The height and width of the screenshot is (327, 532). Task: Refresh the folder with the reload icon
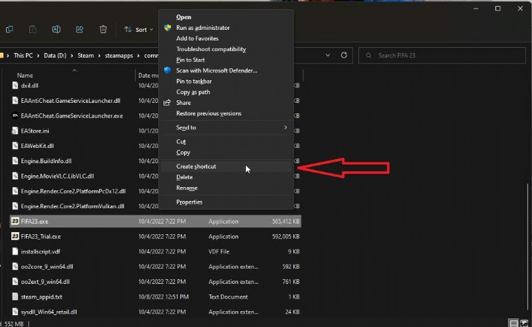(x=344, y=56)
